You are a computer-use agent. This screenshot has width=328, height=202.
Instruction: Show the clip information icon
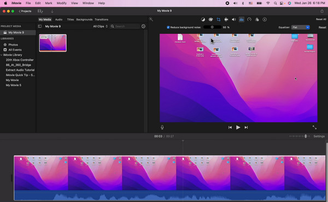coord(265,20)
